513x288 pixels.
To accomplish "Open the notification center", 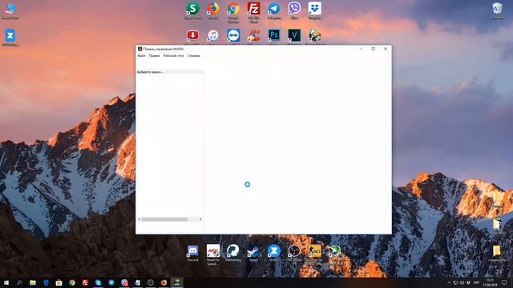I will click(504, 282).
